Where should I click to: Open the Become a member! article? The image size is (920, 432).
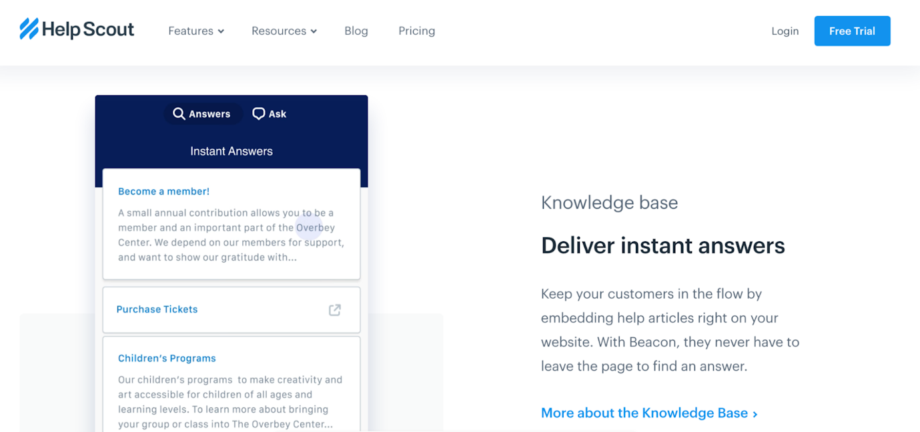coord(163,191)
